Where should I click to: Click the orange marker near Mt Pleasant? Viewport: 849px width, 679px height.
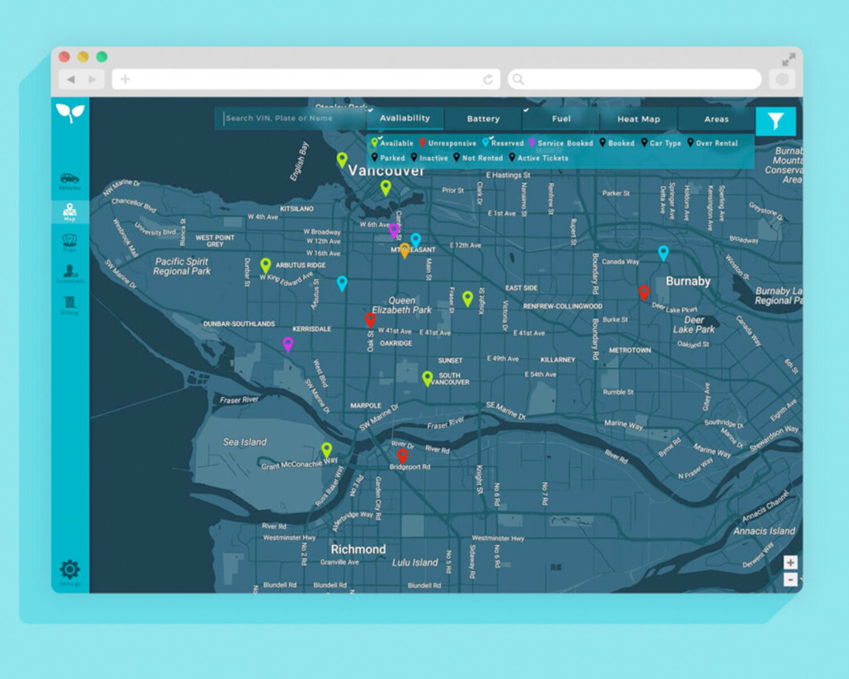[x=404, y=250]
